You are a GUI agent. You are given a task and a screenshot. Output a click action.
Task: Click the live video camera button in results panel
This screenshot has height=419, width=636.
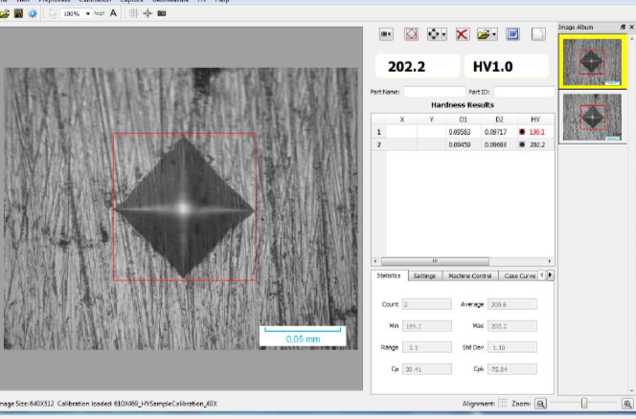click(386, 34)
